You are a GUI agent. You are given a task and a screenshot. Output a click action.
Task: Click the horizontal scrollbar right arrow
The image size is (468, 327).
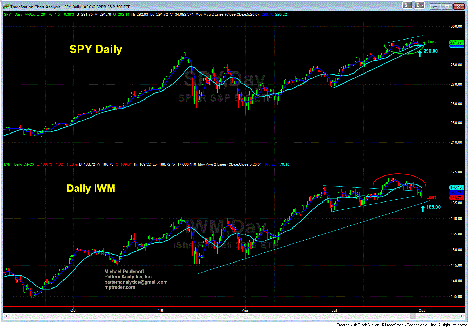tap(462, 316)
